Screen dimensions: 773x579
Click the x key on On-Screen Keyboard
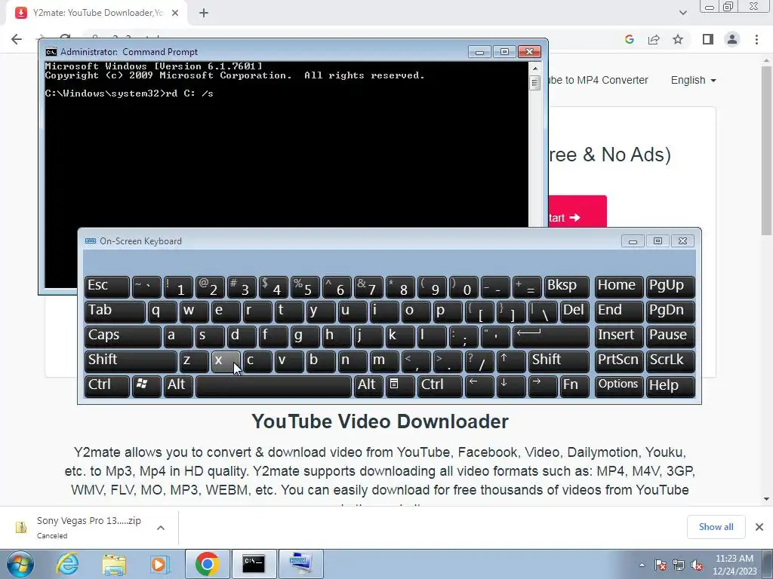coord(226,361)
